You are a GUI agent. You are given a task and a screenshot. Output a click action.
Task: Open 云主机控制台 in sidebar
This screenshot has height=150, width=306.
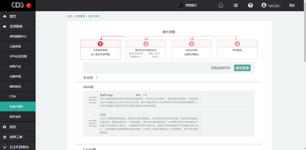(18, 147)
